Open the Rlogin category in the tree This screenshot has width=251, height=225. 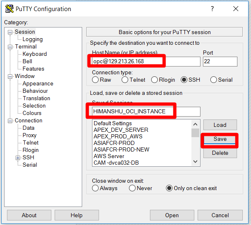(x=30, y=150)
